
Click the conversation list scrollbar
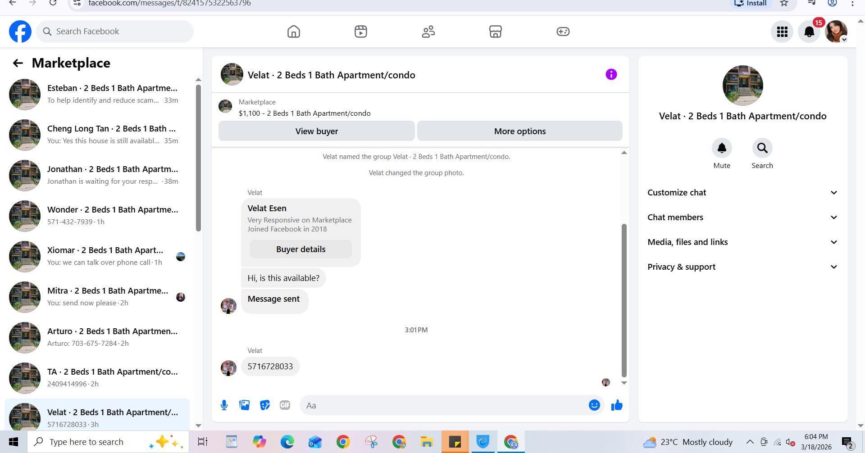(x=198, y=158)
